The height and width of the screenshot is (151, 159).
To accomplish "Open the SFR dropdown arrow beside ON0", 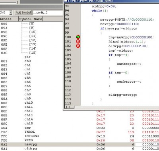I will (x=11, y=13).
